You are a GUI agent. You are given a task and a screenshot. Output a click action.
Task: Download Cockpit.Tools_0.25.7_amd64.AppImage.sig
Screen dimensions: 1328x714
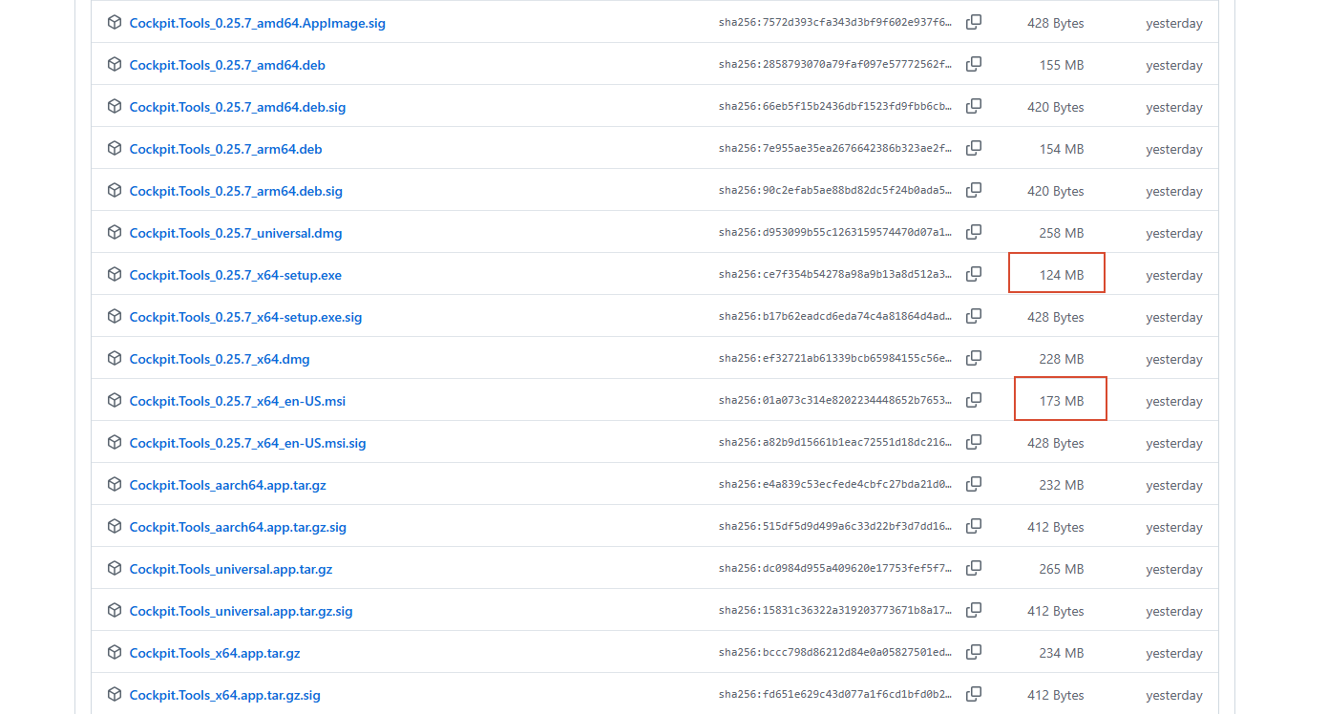(258, 23)
